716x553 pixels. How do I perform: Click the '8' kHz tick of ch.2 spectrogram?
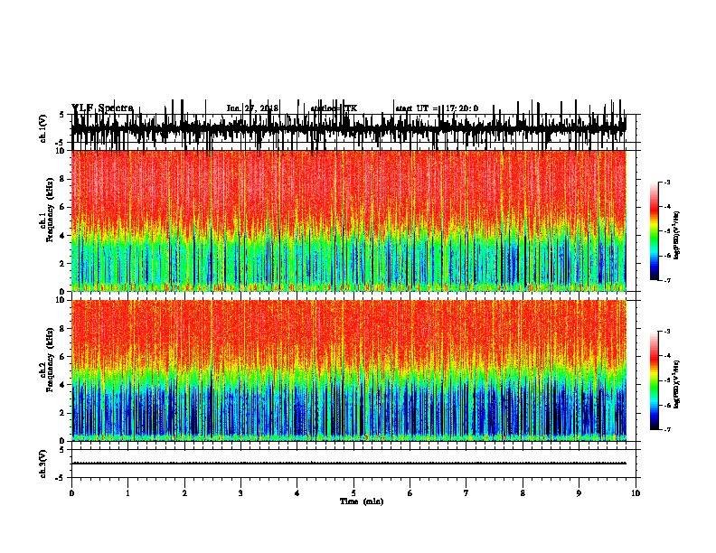point(62,329)
